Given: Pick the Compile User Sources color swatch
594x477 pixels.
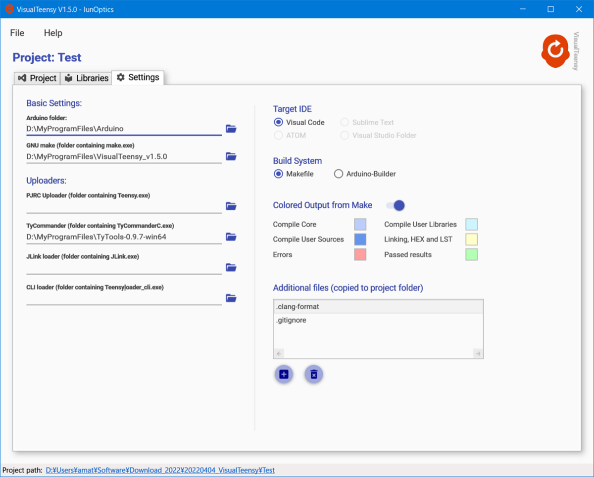Looking at the screenshot, I should pyautogui.click(x=360, y=239).
